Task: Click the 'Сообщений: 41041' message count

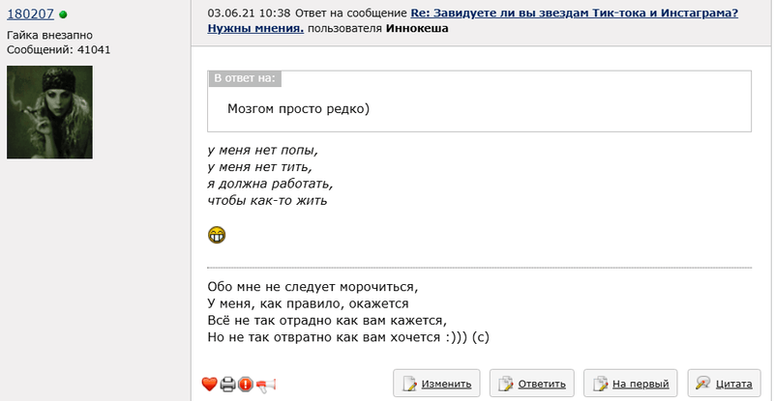Action: 60,48
